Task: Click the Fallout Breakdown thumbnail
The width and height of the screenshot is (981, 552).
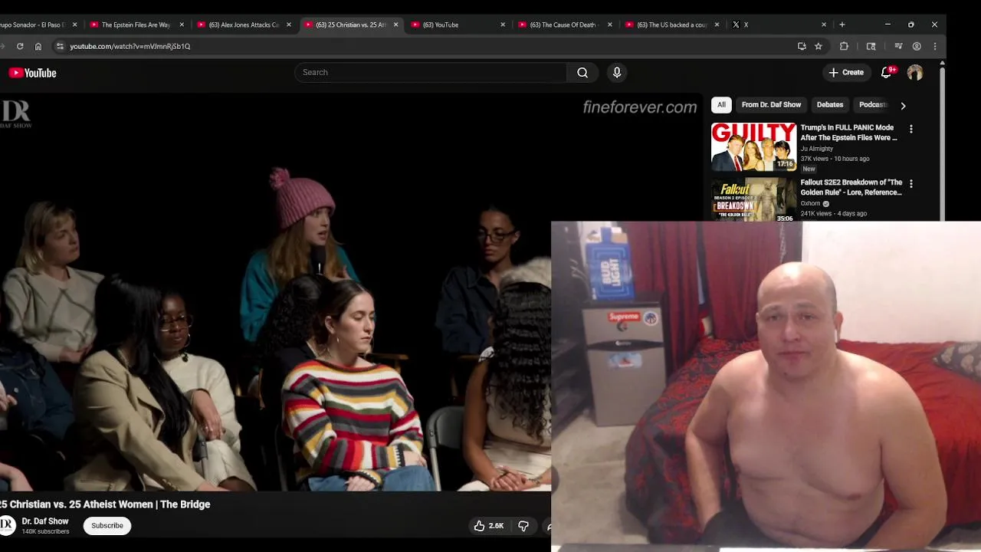Action: tap(753, 199)
